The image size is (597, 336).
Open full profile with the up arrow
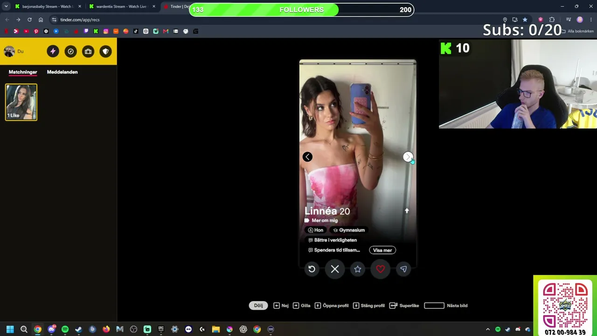click(x=407, y=211)
